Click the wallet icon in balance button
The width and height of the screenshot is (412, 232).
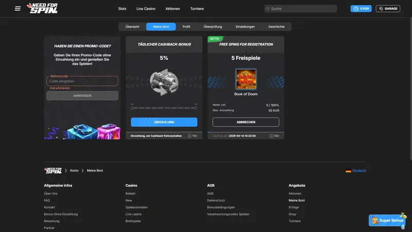click(356, 9)
